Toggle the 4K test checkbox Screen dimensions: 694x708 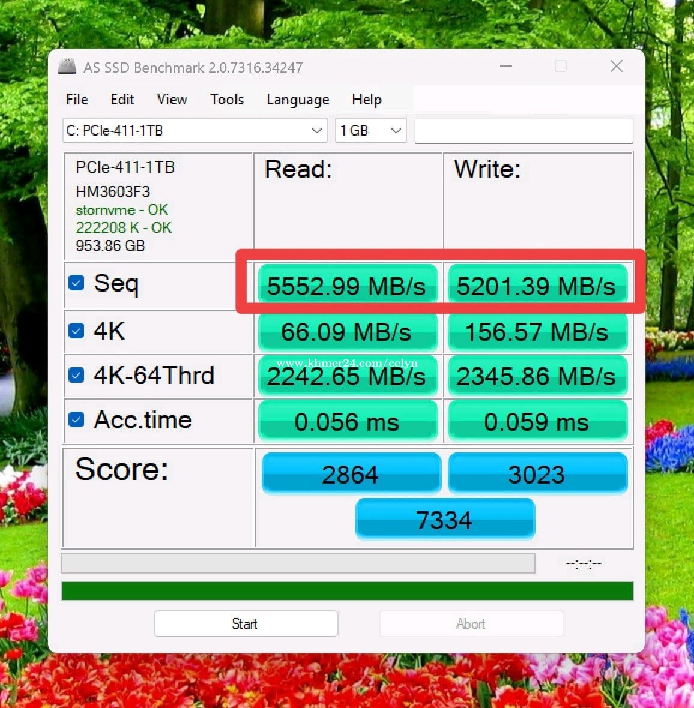[x=76, y=331]
